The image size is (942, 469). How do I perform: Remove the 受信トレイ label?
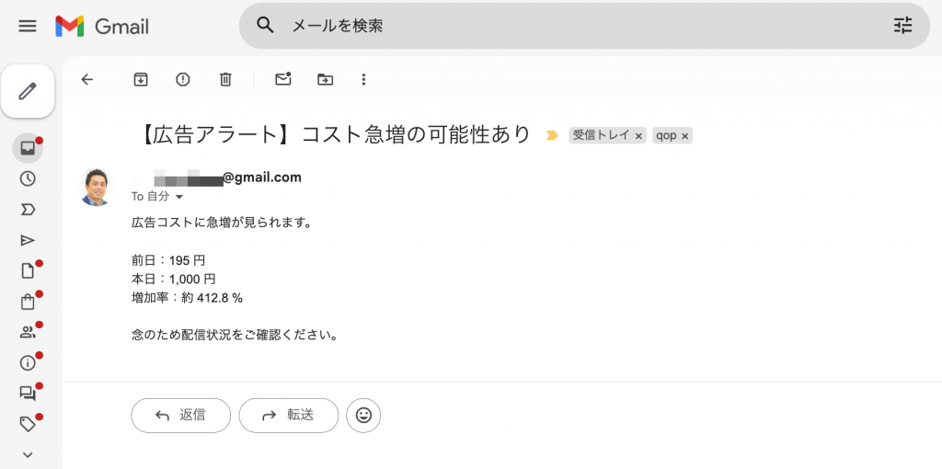[639, 135]
